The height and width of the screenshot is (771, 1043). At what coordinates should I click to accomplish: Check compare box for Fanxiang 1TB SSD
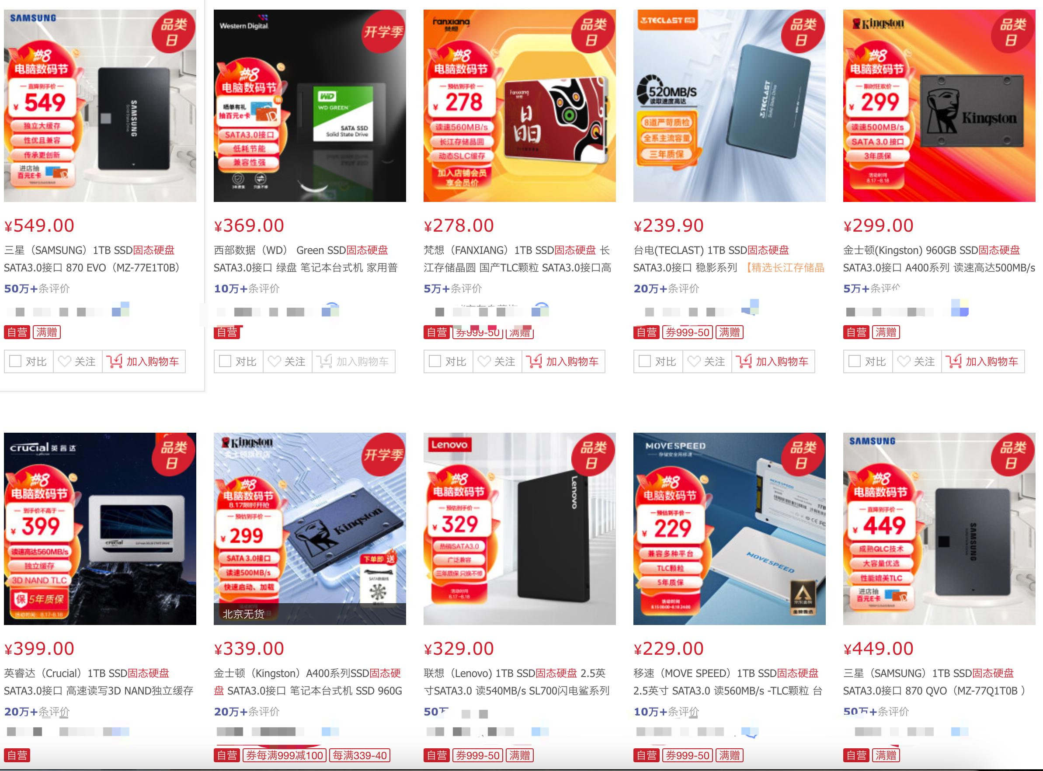[435, 361]
